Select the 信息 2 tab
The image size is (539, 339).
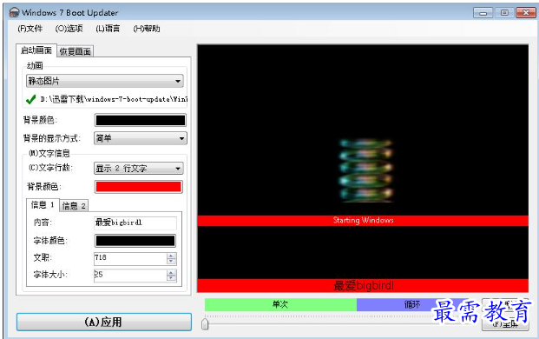point(74,206)
